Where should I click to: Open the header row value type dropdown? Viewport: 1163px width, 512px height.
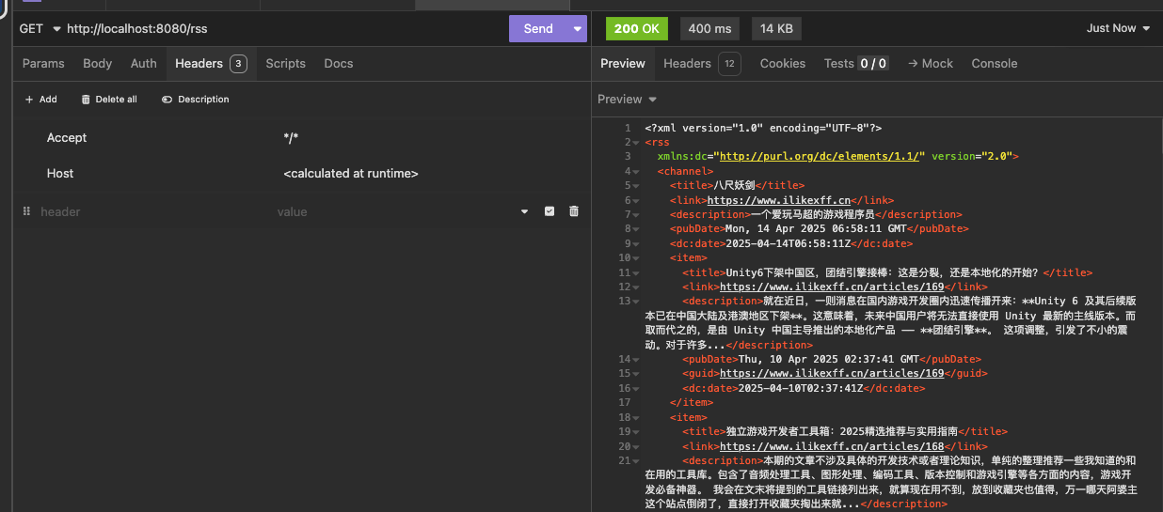[x=524, y=211]
